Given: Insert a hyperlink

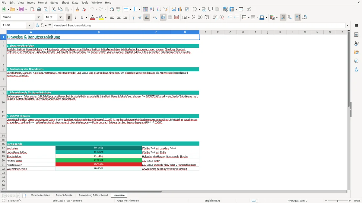Looking at the screenshot, I should 204,9.
